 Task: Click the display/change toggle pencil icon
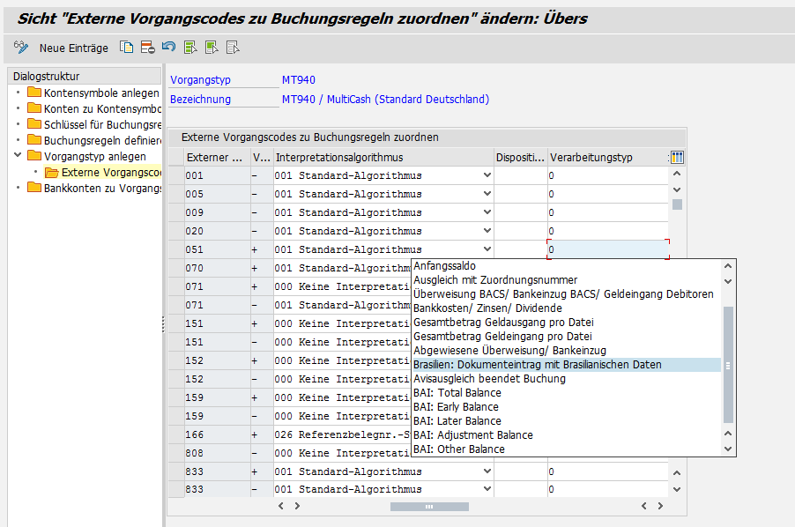click(x=21, y=48)
